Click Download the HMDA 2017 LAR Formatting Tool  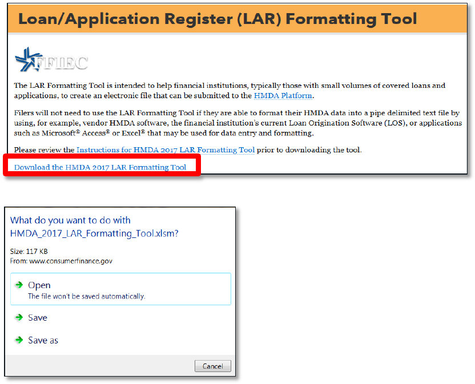100,167
